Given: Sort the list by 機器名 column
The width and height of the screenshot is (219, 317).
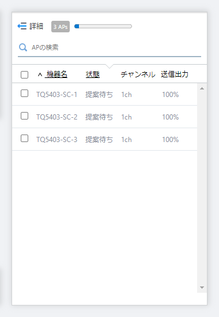Looking at the screenshot, I should pos(56,74).
